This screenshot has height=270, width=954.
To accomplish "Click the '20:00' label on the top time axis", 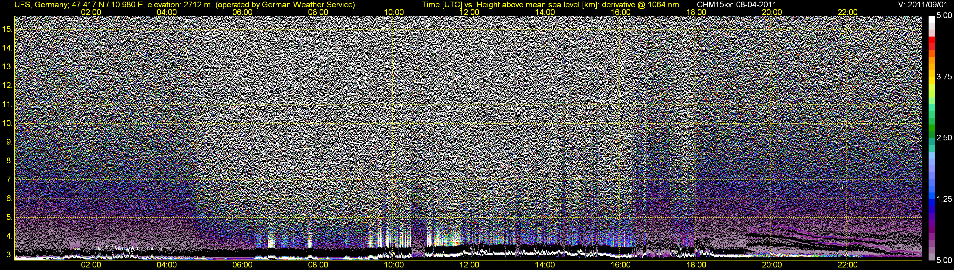I will point(772,12).
